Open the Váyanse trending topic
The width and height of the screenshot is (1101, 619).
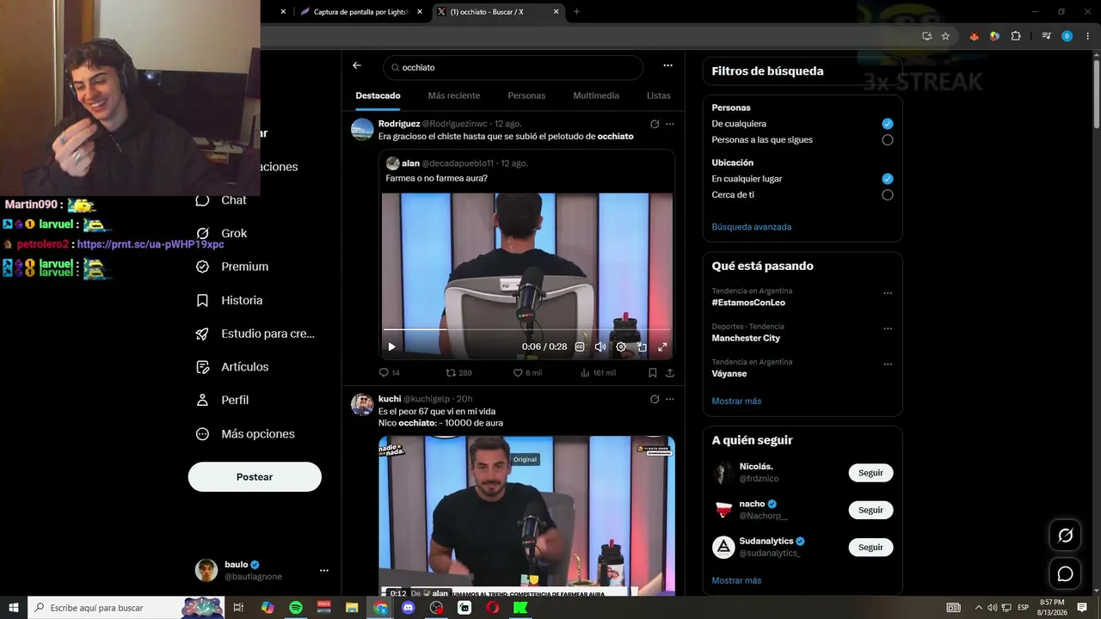729,374
